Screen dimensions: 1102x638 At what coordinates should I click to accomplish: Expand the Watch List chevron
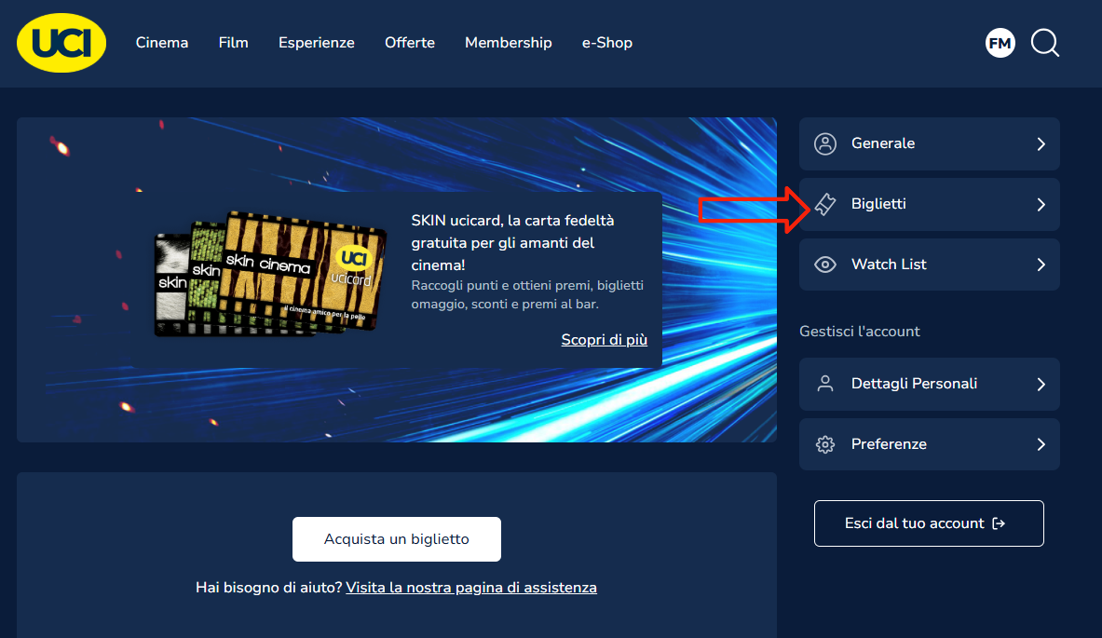tap(1041, 265)
